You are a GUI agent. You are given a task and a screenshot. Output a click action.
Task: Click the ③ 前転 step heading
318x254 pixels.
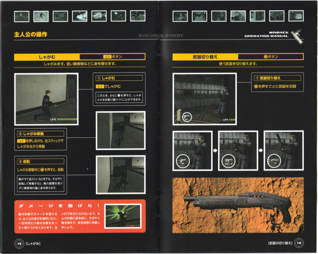click(41, 162)
